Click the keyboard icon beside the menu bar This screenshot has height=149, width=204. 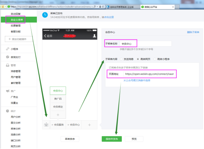[46, 125]
